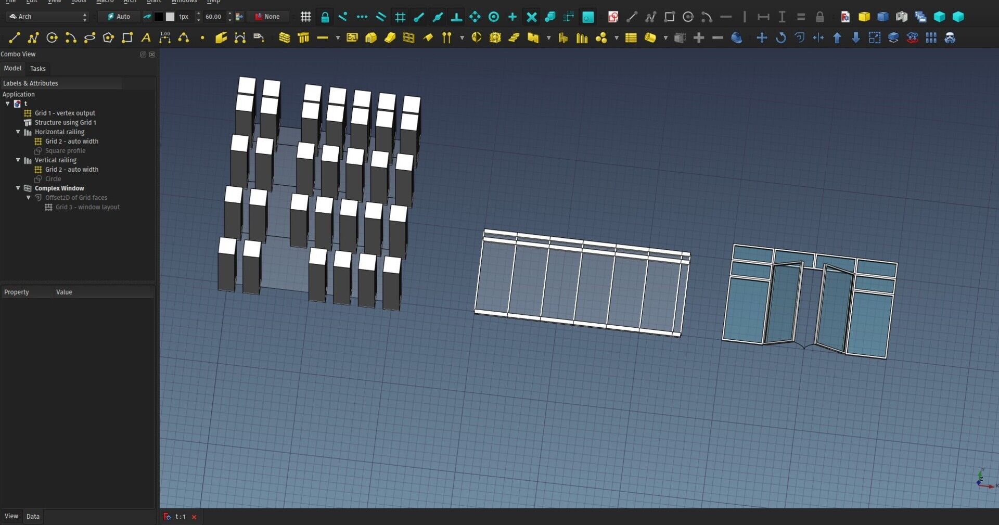
Task: Click the None autogroup button
Action: click(x=267, y=17)
